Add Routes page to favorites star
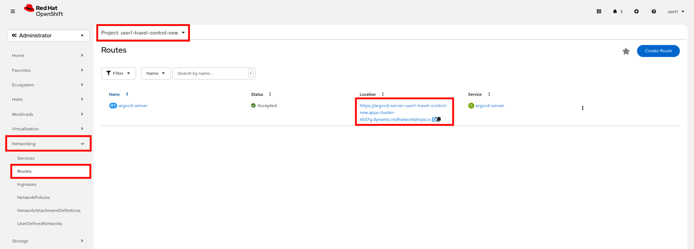The image size is (694, 249). 626,51
